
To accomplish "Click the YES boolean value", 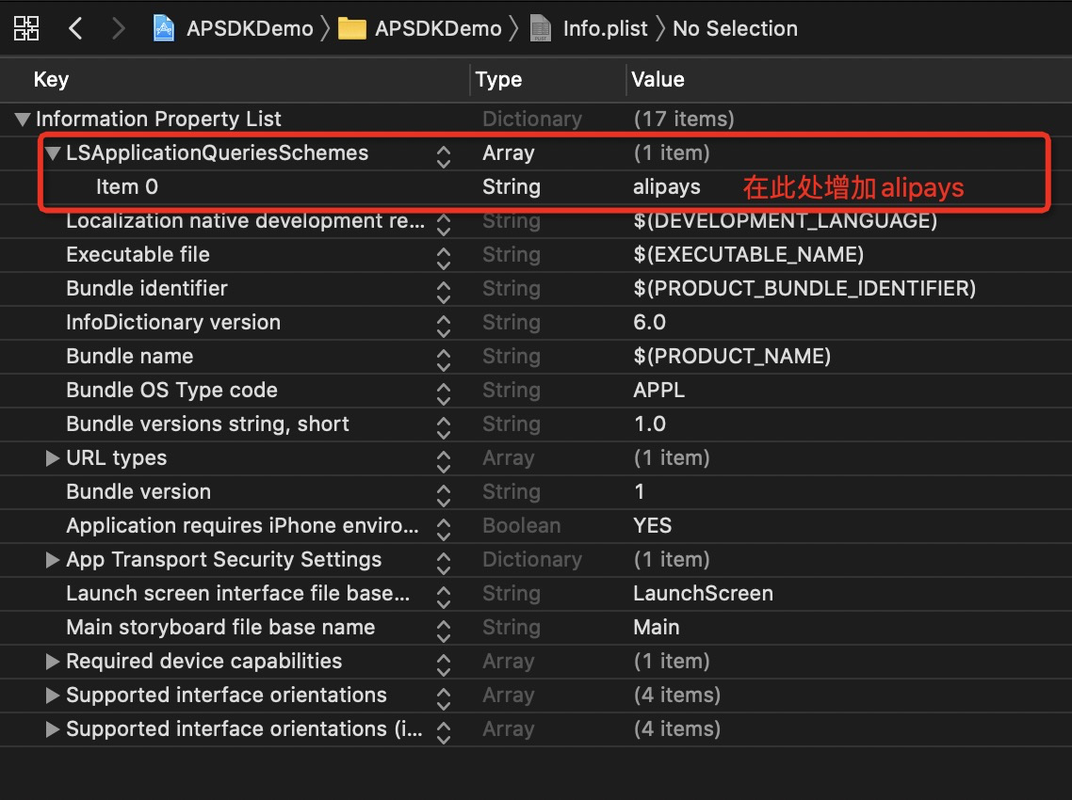I will (x=652, y=525).
